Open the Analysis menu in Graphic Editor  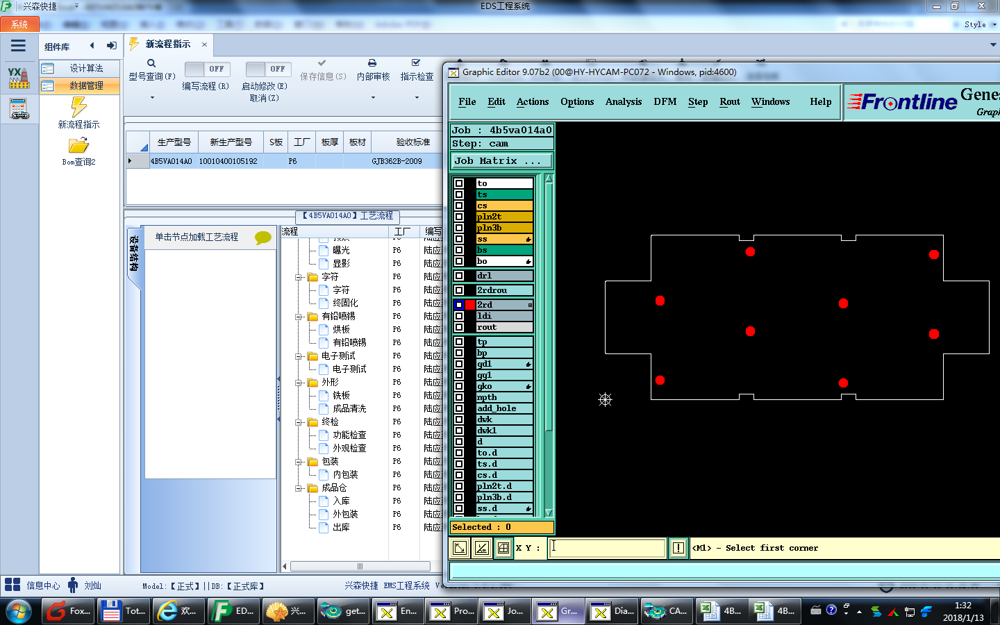point(624,101)
